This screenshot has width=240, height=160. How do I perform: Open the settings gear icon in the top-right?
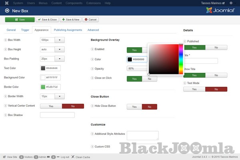coord(230,3)
